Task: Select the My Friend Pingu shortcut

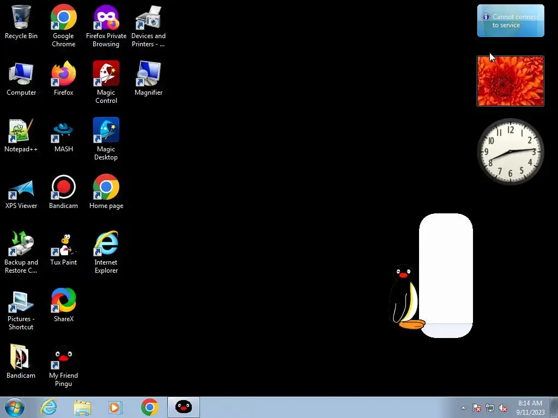Action: [x=63, y=366]
